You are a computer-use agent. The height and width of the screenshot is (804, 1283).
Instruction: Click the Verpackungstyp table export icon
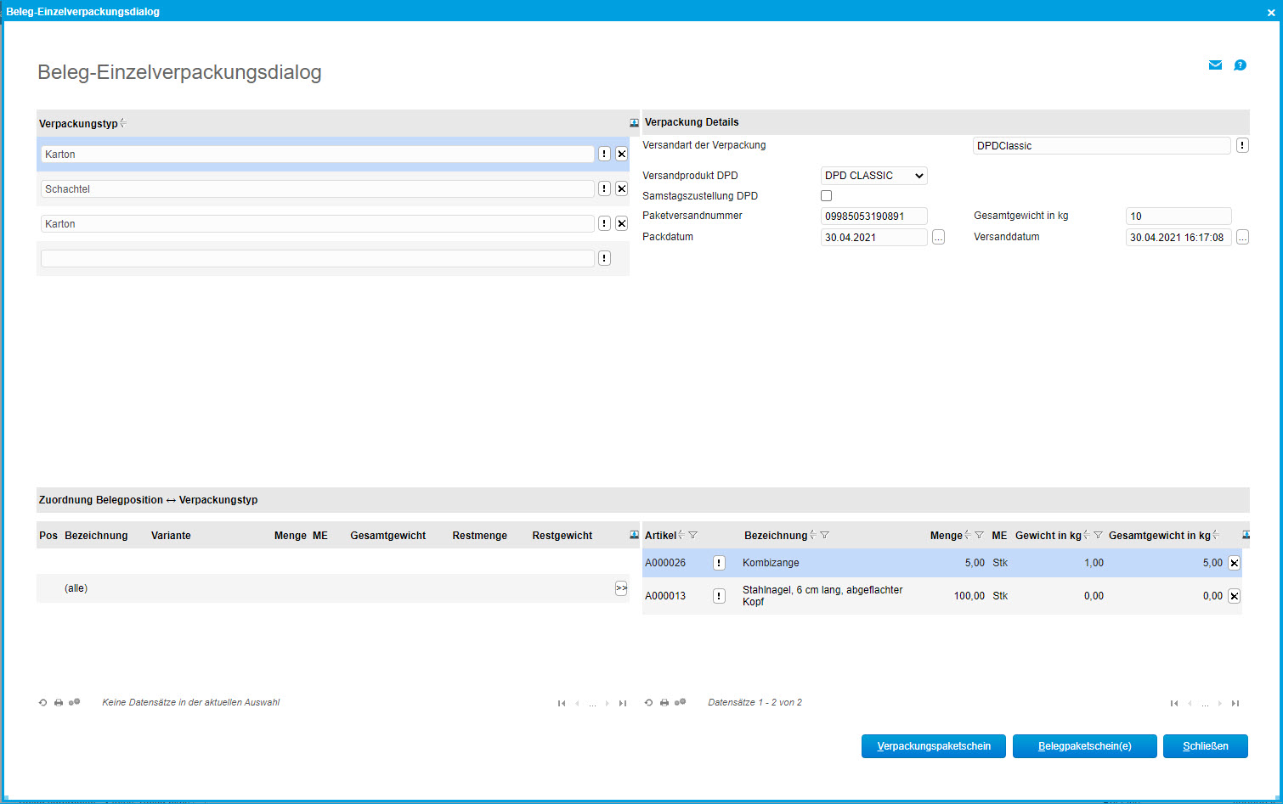pos(634,123)
